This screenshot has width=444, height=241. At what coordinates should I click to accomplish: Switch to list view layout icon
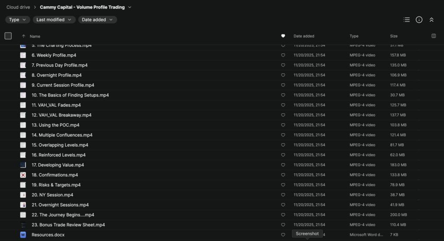coord(406,20)
